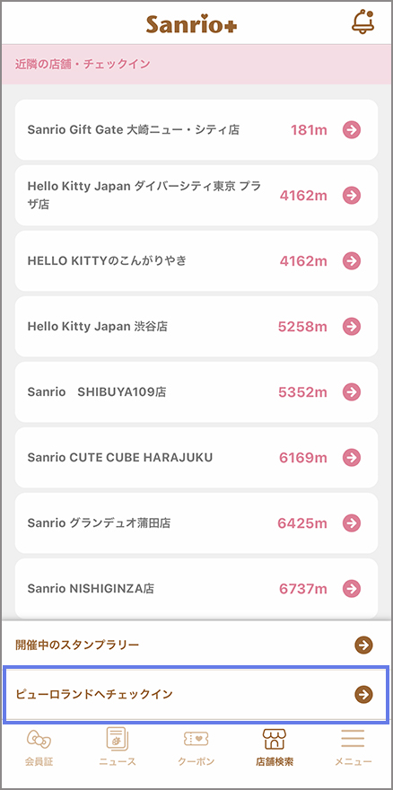Viewport: 393px width, 790px height.
Task: Tap the arrow for Hello Kitty Japan 渋谷店
Action: point(352,327)
